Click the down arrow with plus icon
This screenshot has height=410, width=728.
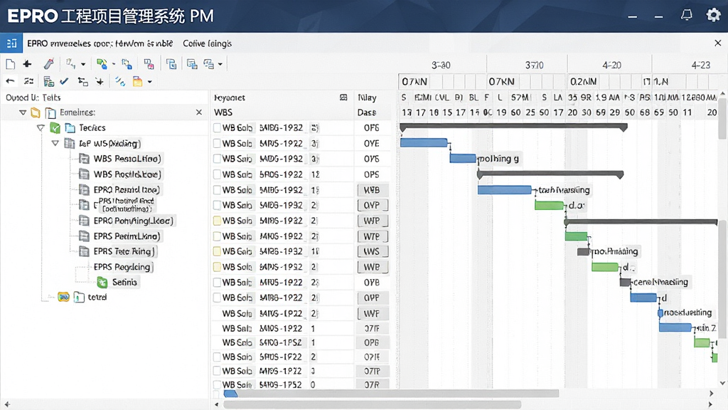(100, 81)
